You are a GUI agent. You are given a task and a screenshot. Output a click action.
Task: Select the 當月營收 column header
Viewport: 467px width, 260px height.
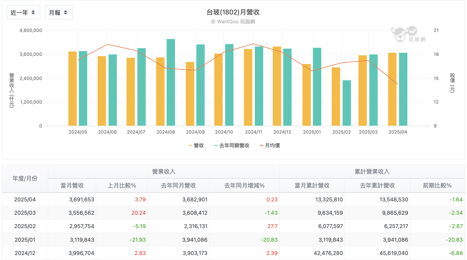72,186
